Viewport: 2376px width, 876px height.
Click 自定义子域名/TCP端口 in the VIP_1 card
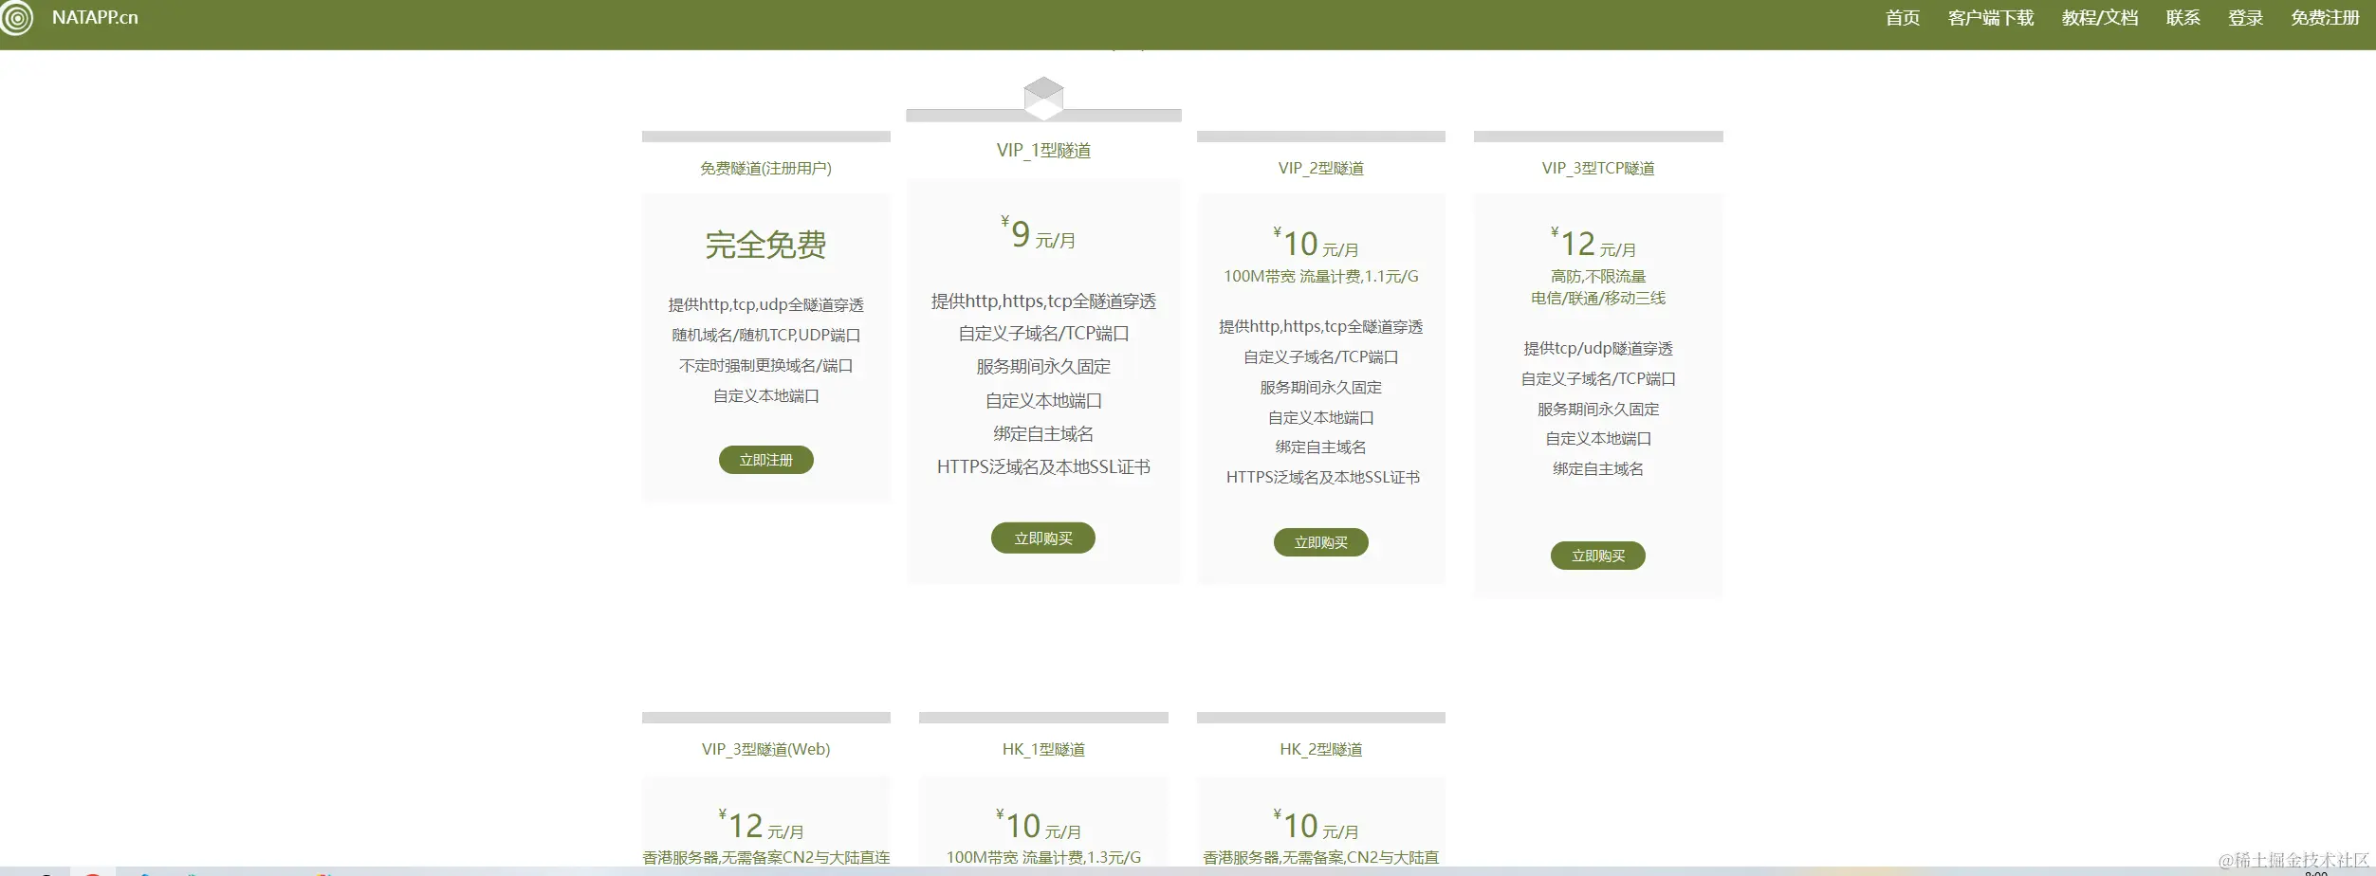(x=1043, y=333)
